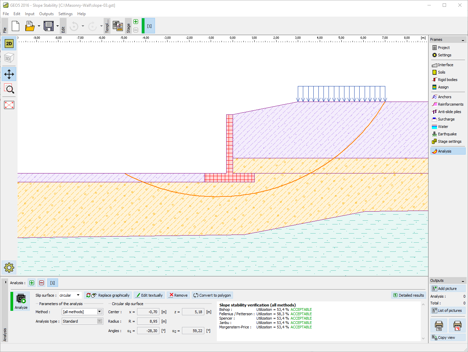Click the Radius R input field

[148, 321]
